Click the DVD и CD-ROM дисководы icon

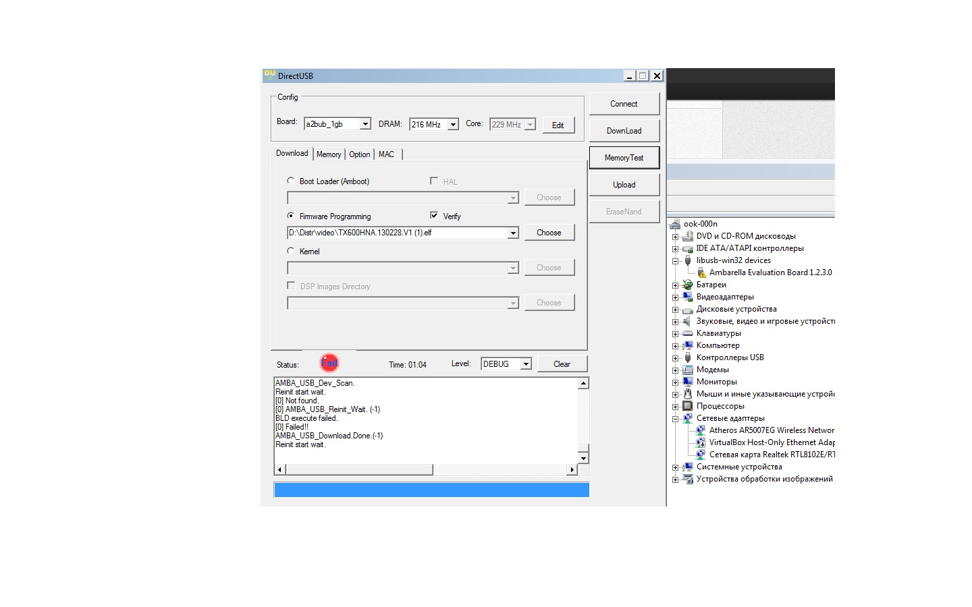tap(688, 236)
